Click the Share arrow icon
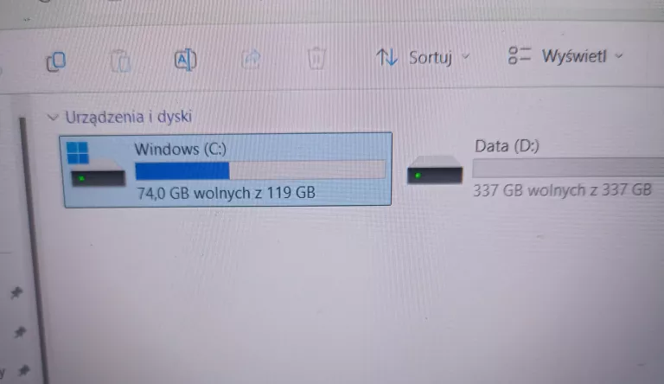Image resolution: width=664 pixels, height=384 pixels. 251,59
